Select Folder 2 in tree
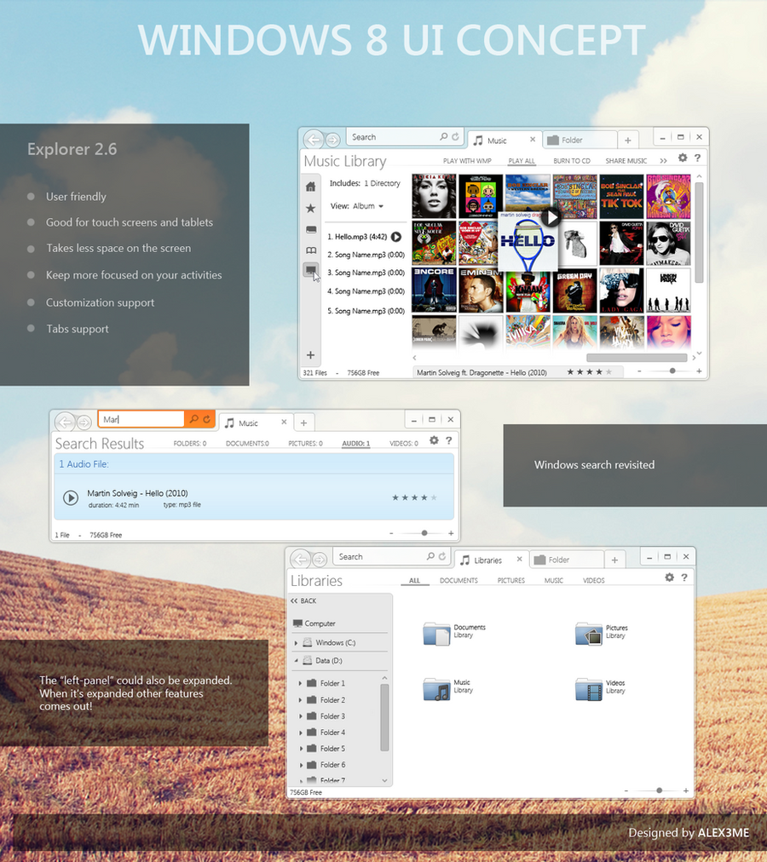The height and width of the screenshot is (862, 767). tap(326, 700)
